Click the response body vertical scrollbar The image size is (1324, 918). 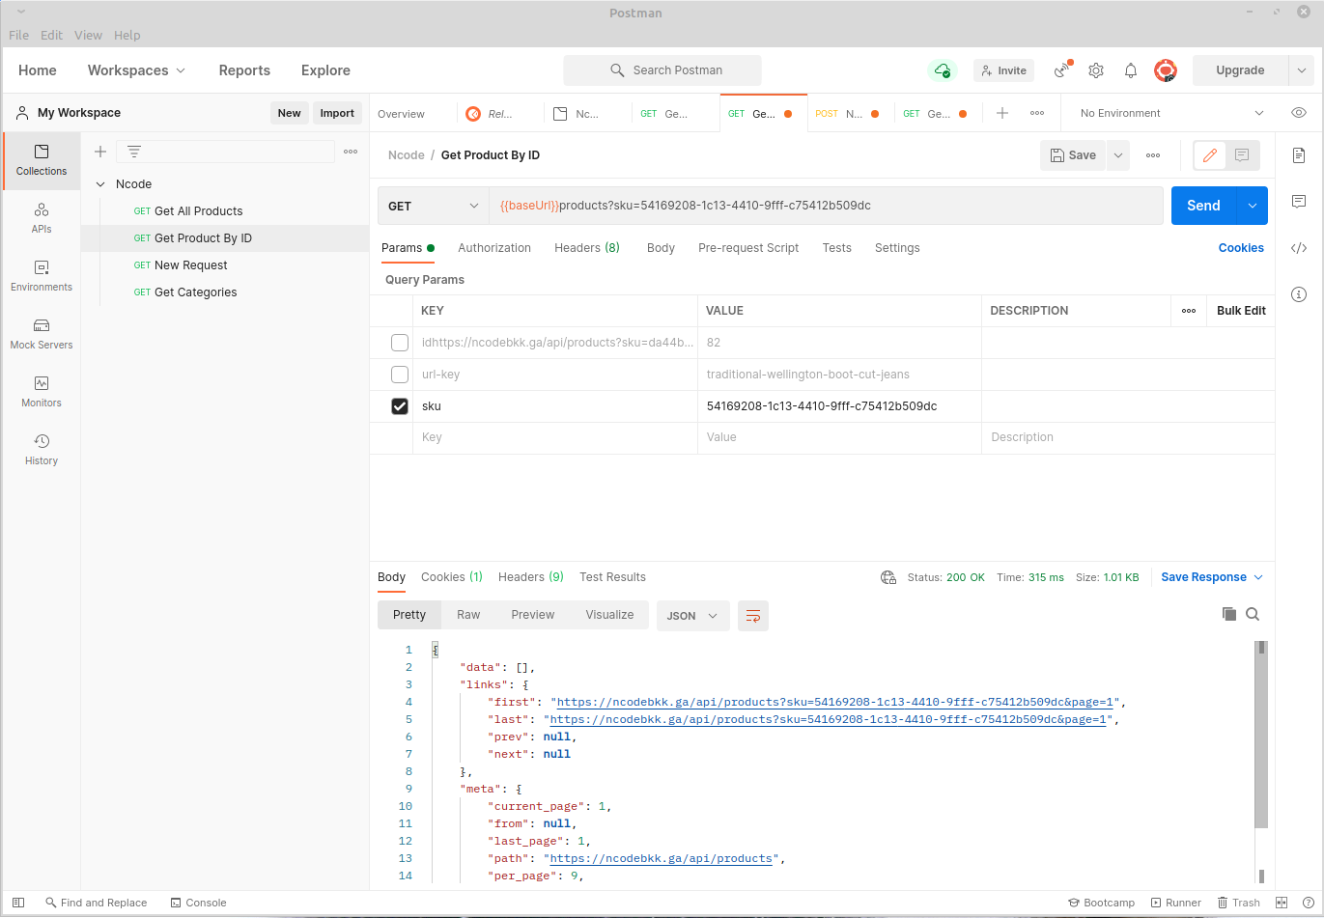coord(1261,734)
